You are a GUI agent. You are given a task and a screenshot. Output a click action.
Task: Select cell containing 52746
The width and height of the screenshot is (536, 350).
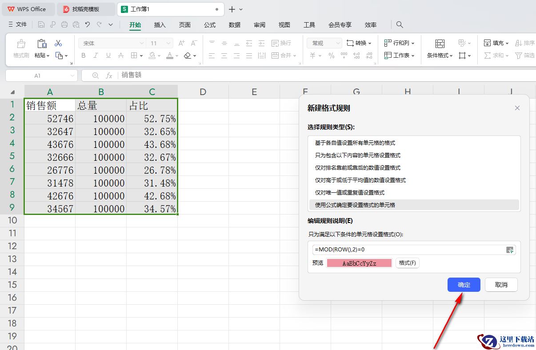pos(50,118)
